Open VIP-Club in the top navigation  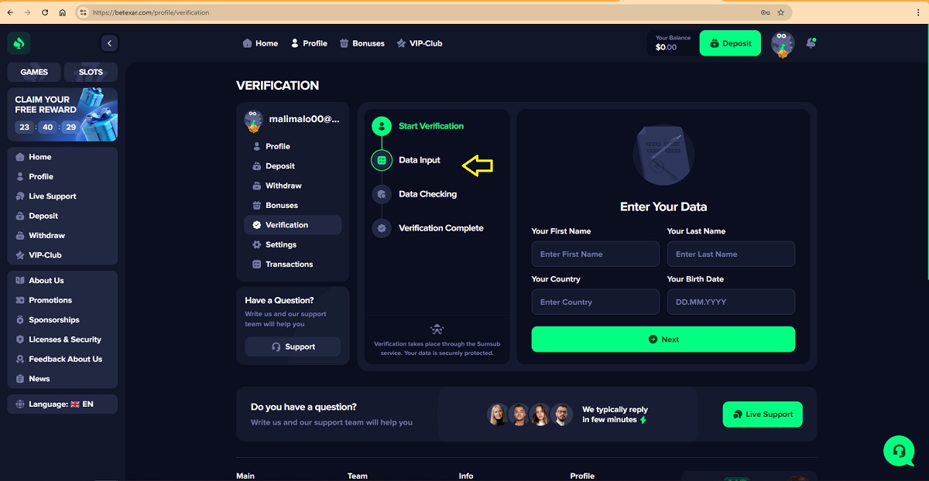click(x=419, y=43)
